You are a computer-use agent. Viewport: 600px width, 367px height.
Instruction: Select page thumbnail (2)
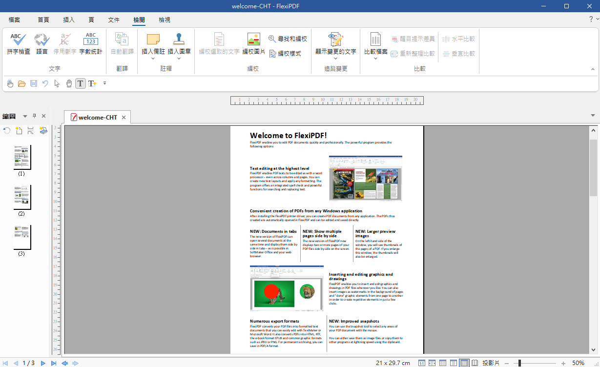[22, 197]
